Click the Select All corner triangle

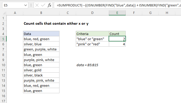pos(3,13)
